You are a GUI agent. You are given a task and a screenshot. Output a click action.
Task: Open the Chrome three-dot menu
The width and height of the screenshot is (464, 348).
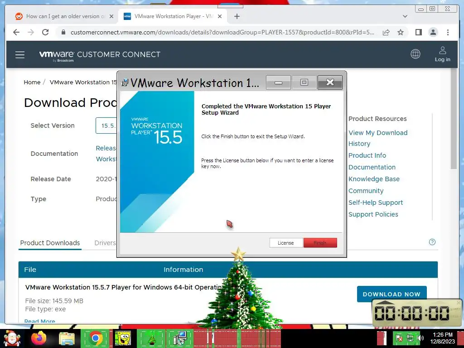click(448, 32)
